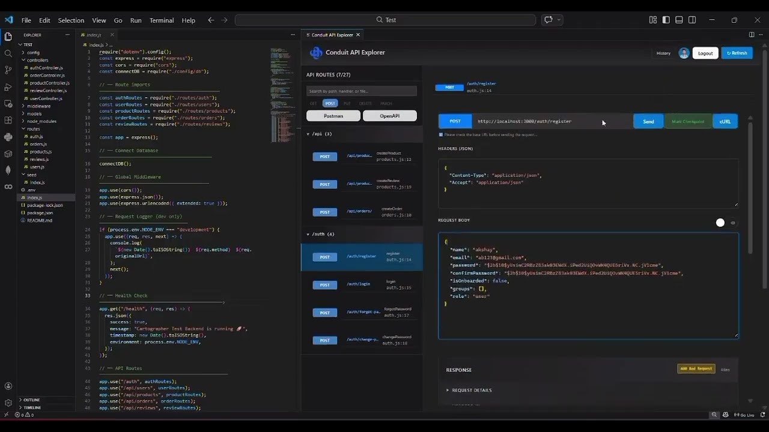Export routes with the Postman button

tap(333, 116)
